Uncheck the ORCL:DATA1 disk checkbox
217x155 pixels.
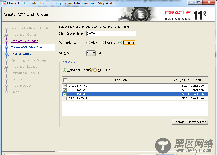(x=65, y=86)
